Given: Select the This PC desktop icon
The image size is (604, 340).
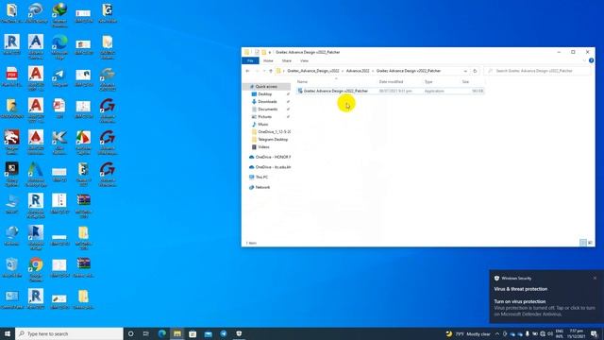Looking at the screenshot, I should pos(11,204).
